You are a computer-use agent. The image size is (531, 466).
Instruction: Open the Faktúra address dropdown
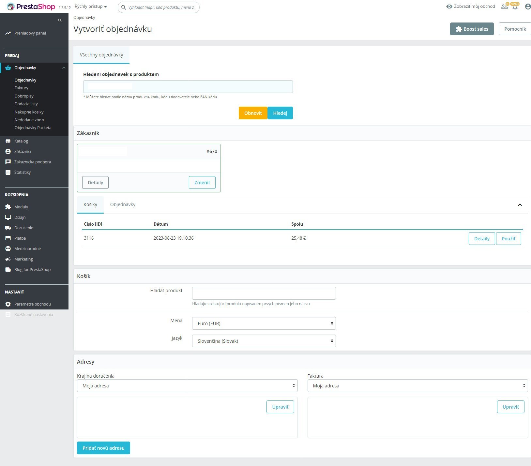[x=417, y=386]
